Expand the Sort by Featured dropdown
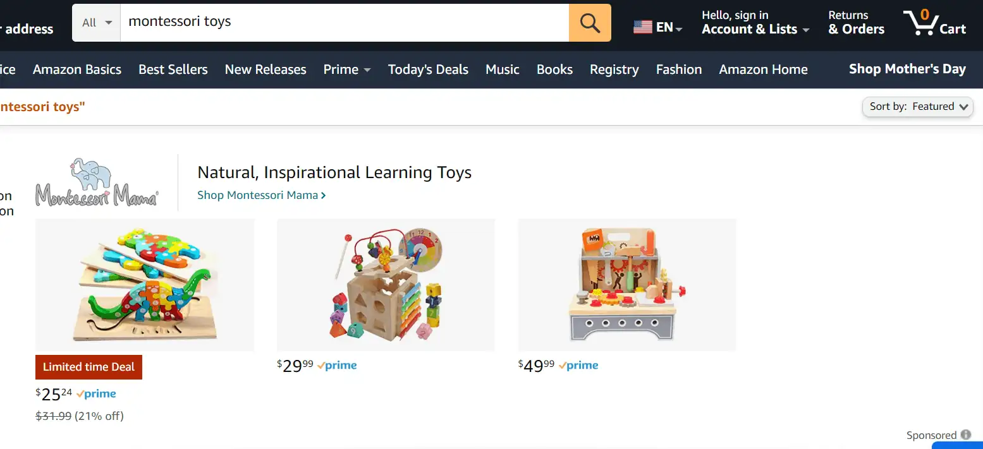 [918, 107]
